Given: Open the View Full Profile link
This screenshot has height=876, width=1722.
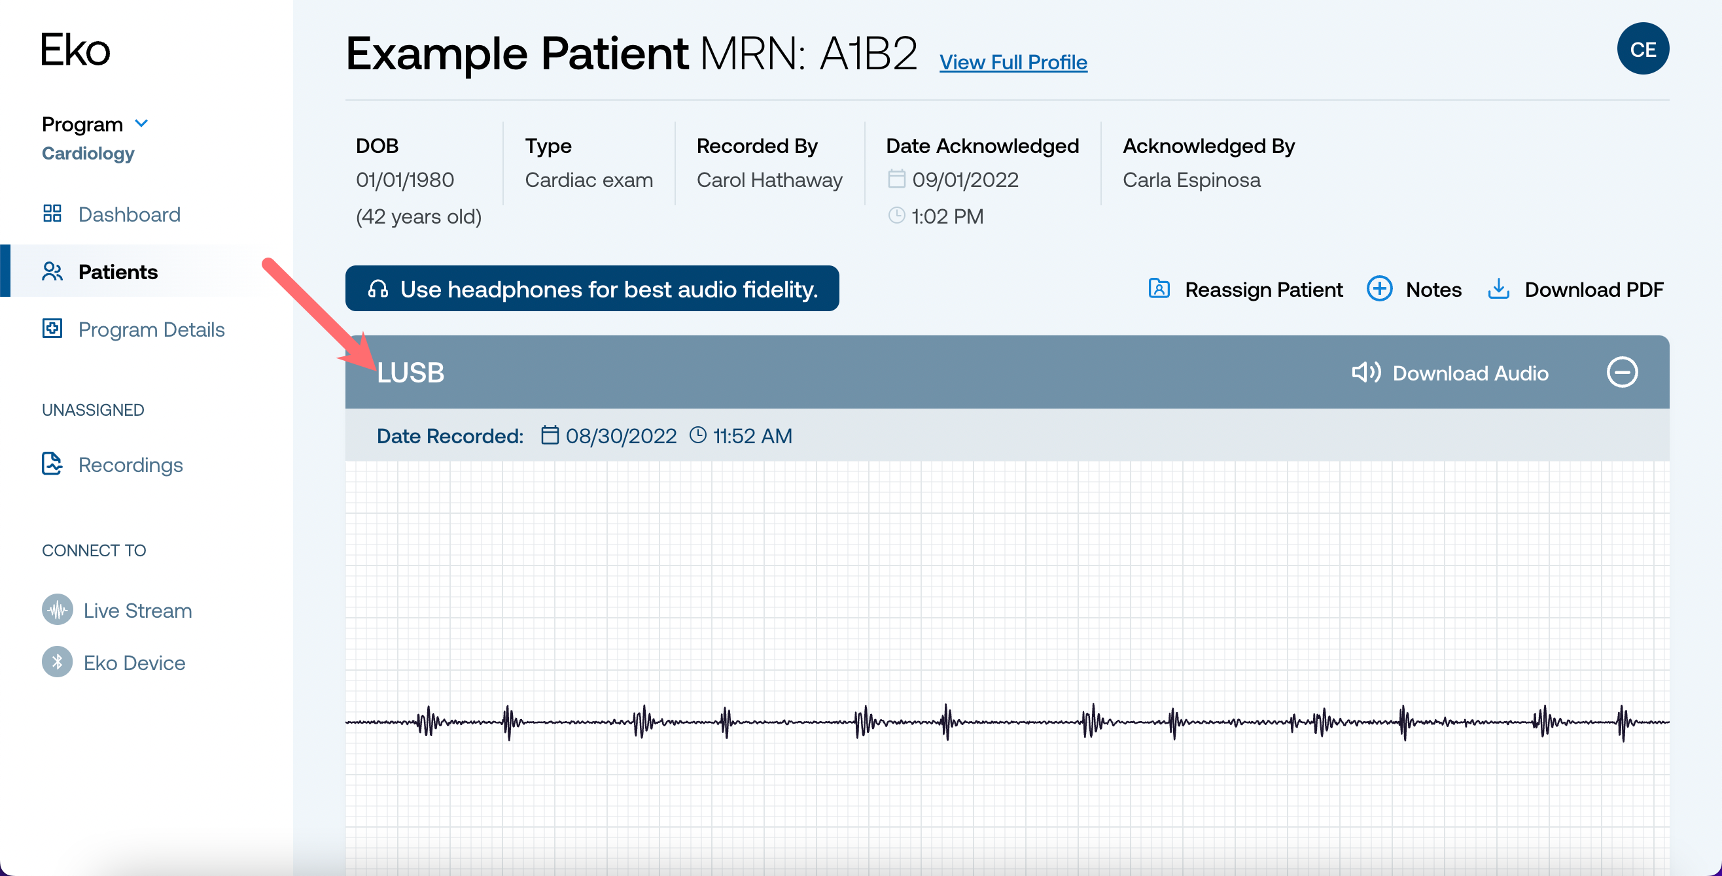Looking at the screenshot, I should [1013, 62].
